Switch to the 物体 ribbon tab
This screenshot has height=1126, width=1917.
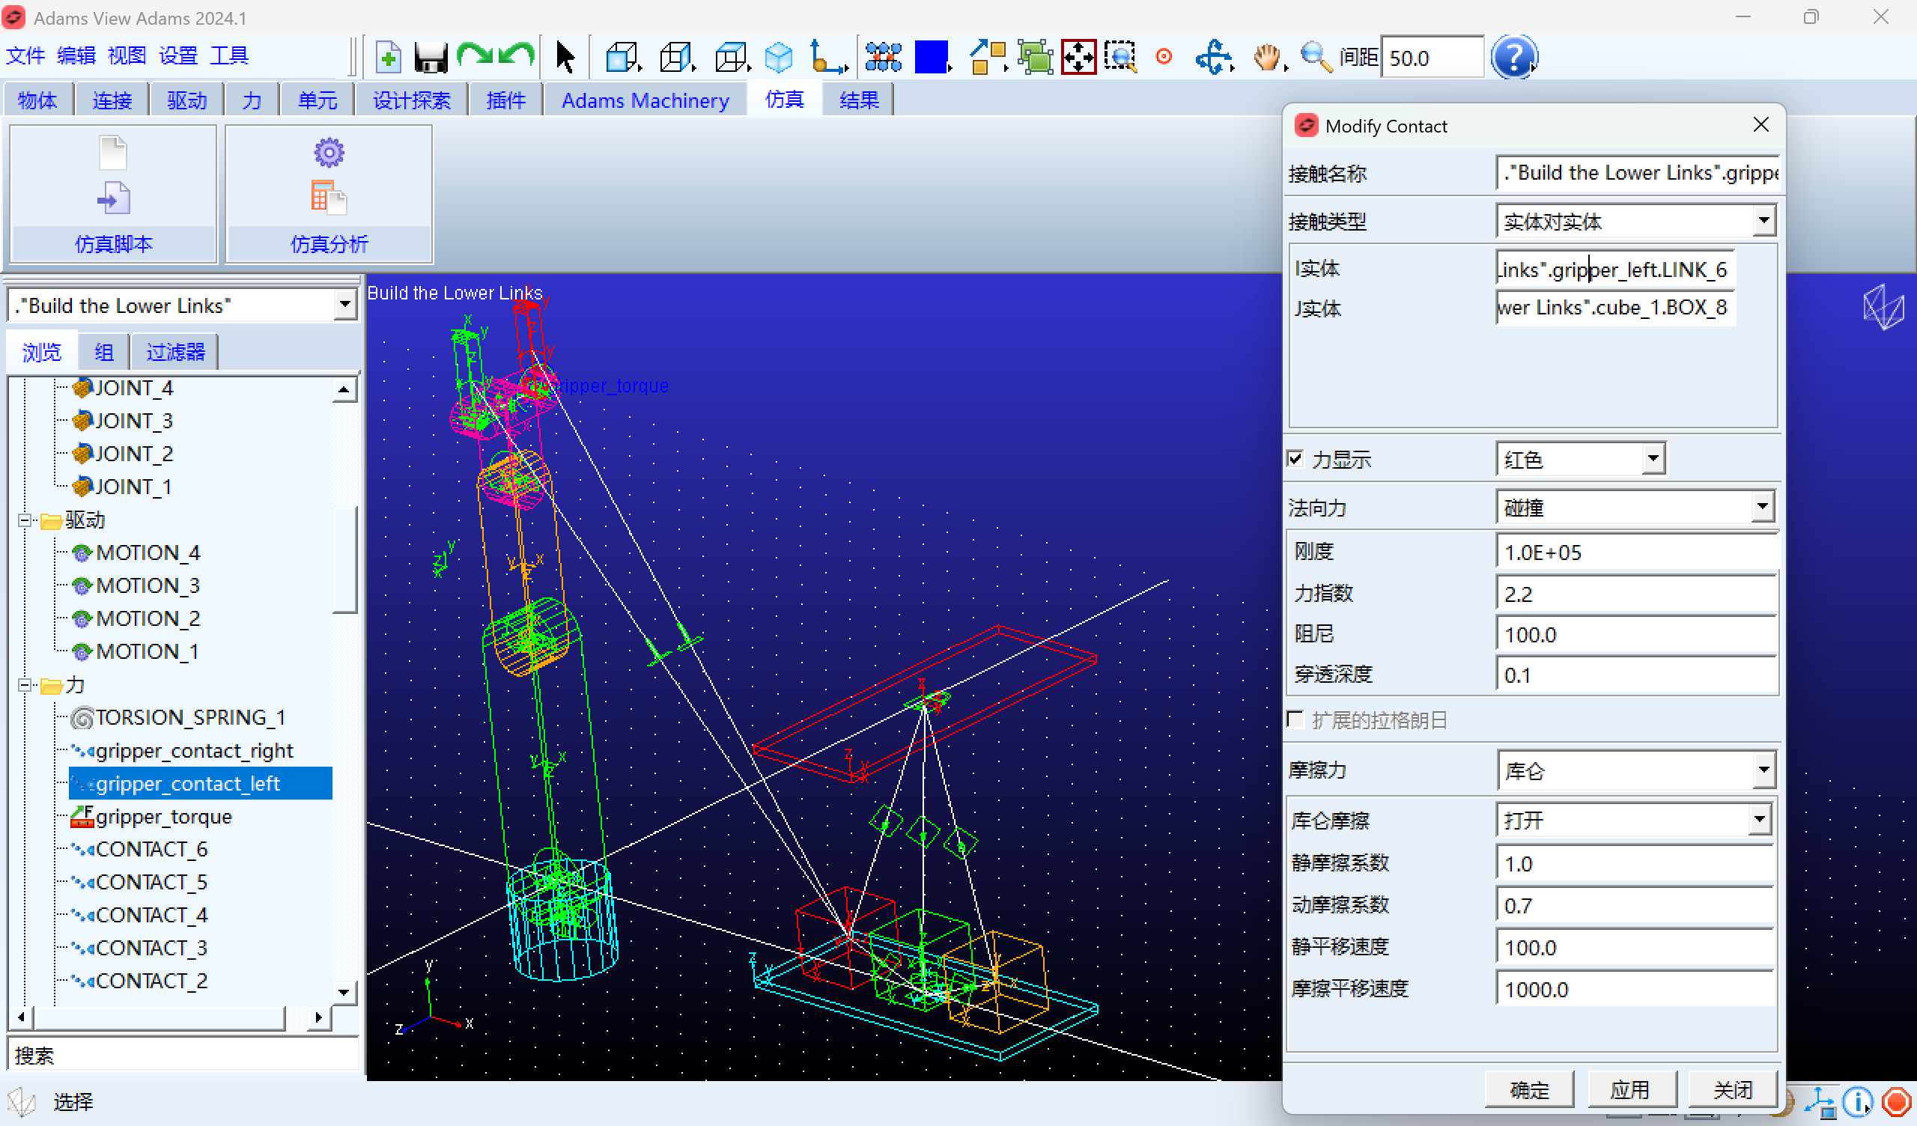pyautogui.click(x=37, y=100)
